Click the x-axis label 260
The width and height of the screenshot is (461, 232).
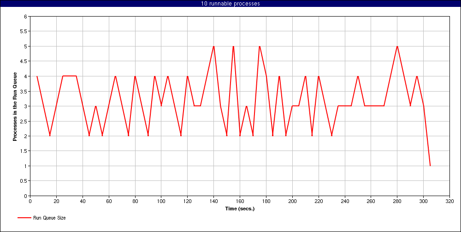(371, 201)
